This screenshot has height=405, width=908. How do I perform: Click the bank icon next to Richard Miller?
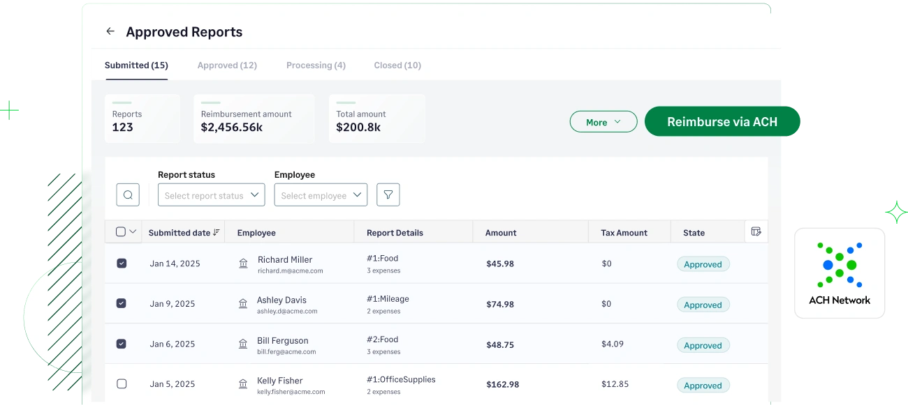[x=243, y=263]
